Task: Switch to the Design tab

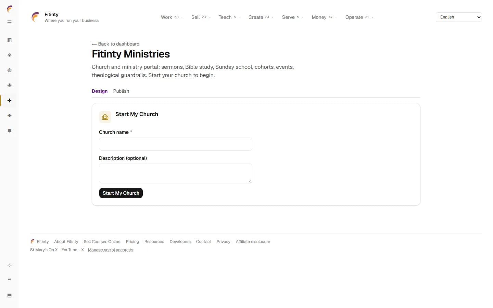Action: (100, 91)
